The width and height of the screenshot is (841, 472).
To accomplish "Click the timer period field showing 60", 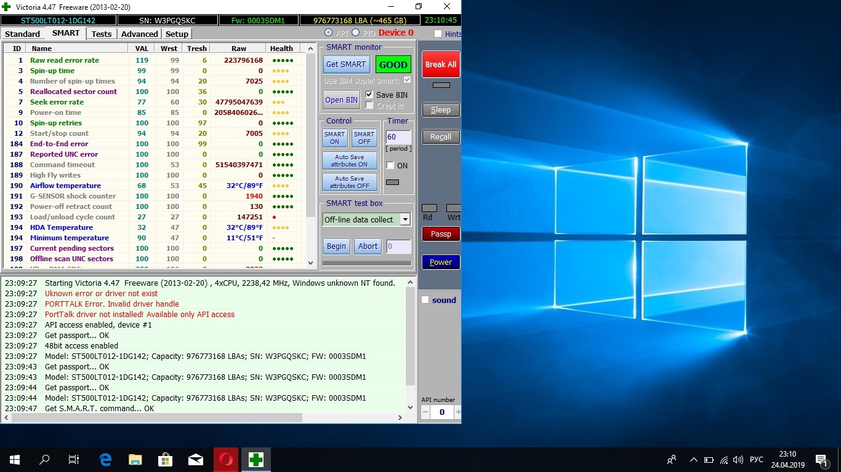I will click(x=398, y=137).
